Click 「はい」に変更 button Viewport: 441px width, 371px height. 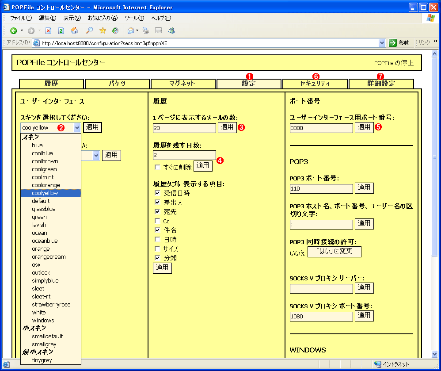pyautogui.click(x=334, y=252)
